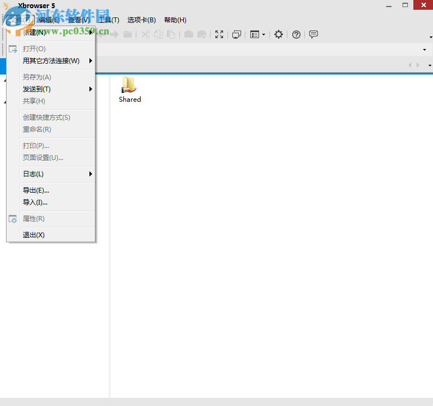
Task: Open the 查看(V) menu
Action: click(x=79, y=20)
